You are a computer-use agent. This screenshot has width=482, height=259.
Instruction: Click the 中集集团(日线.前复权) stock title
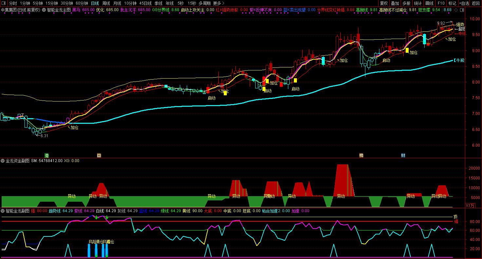[x=20, y=10]
